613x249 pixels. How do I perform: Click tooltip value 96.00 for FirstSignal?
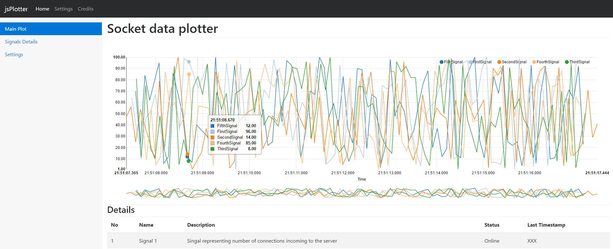[251, 132]
